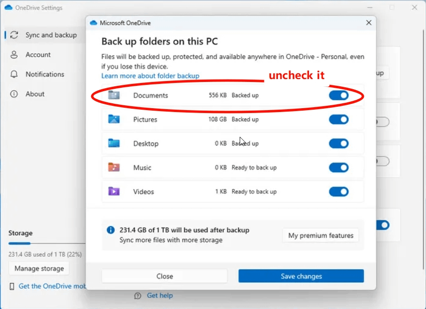Click the Desktop folder icon
This screenshot has height=309, width=426.
tap(114, 144)
